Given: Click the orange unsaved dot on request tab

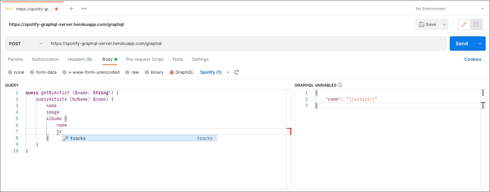Looking at the screenshot, I should [x=56, y=9].
